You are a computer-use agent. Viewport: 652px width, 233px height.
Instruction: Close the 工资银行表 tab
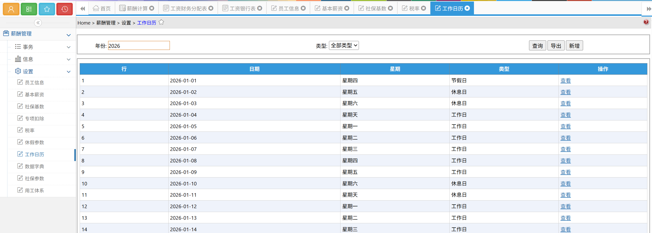pyautogui.click(x=260, y=8)
